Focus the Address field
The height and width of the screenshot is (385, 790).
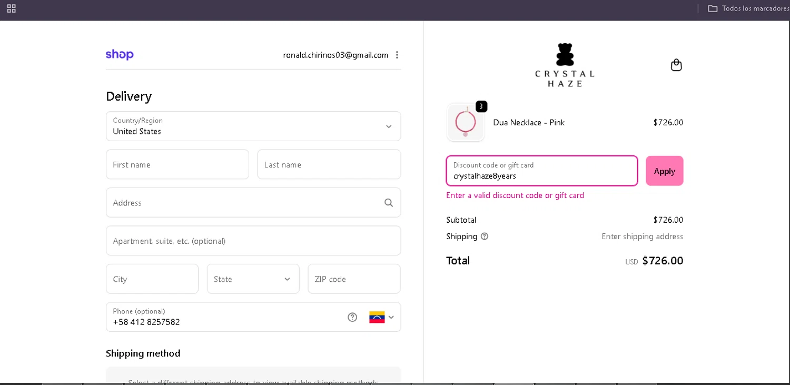click(253, 203)
